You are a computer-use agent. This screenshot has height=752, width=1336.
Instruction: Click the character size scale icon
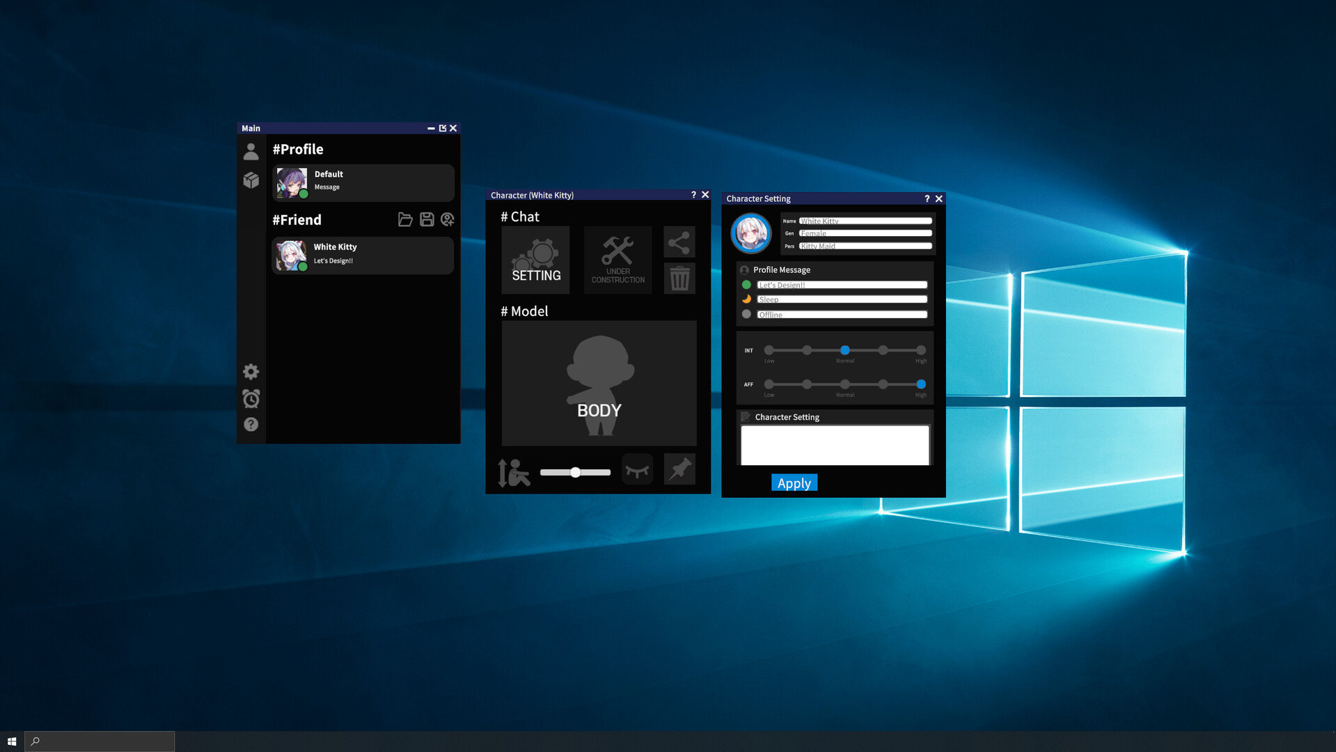coord(514,472)
